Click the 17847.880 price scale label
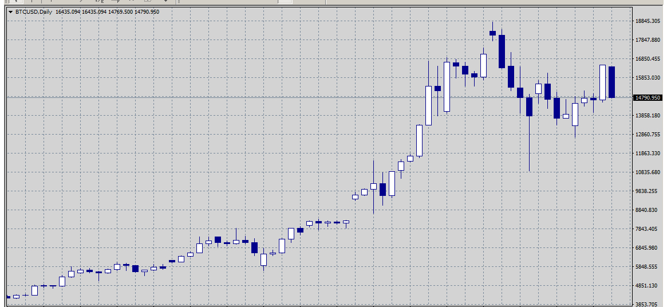 pos(649,40)
